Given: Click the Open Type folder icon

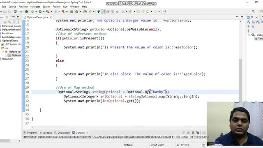Looking at the screenshot, I should [85, 12].
